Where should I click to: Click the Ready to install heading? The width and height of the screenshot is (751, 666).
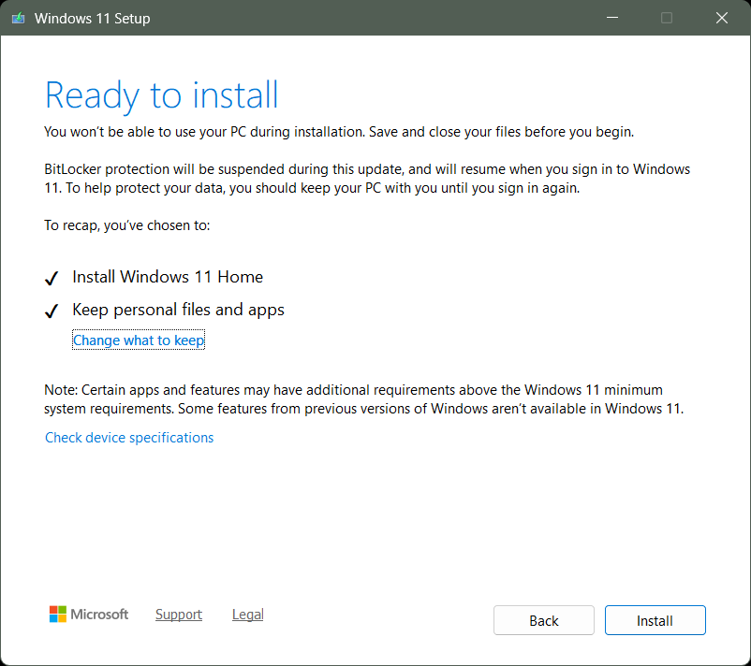(161, 95)
